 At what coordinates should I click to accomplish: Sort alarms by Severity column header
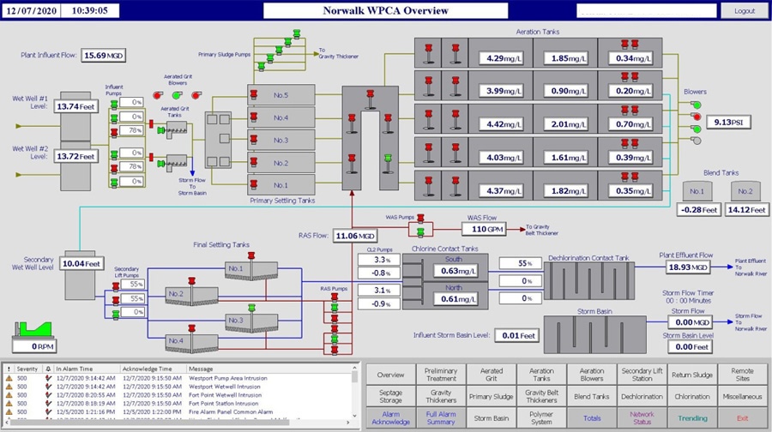(x=28, y=369)
